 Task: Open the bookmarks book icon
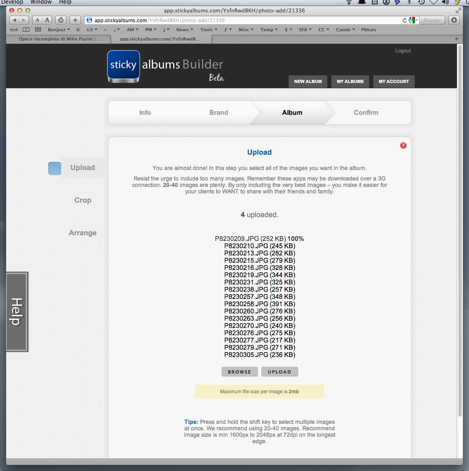[x=26, y=30]
